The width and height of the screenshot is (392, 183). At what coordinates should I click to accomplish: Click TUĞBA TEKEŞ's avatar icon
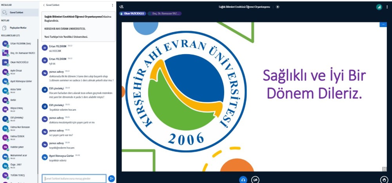(x=5, y=175)
